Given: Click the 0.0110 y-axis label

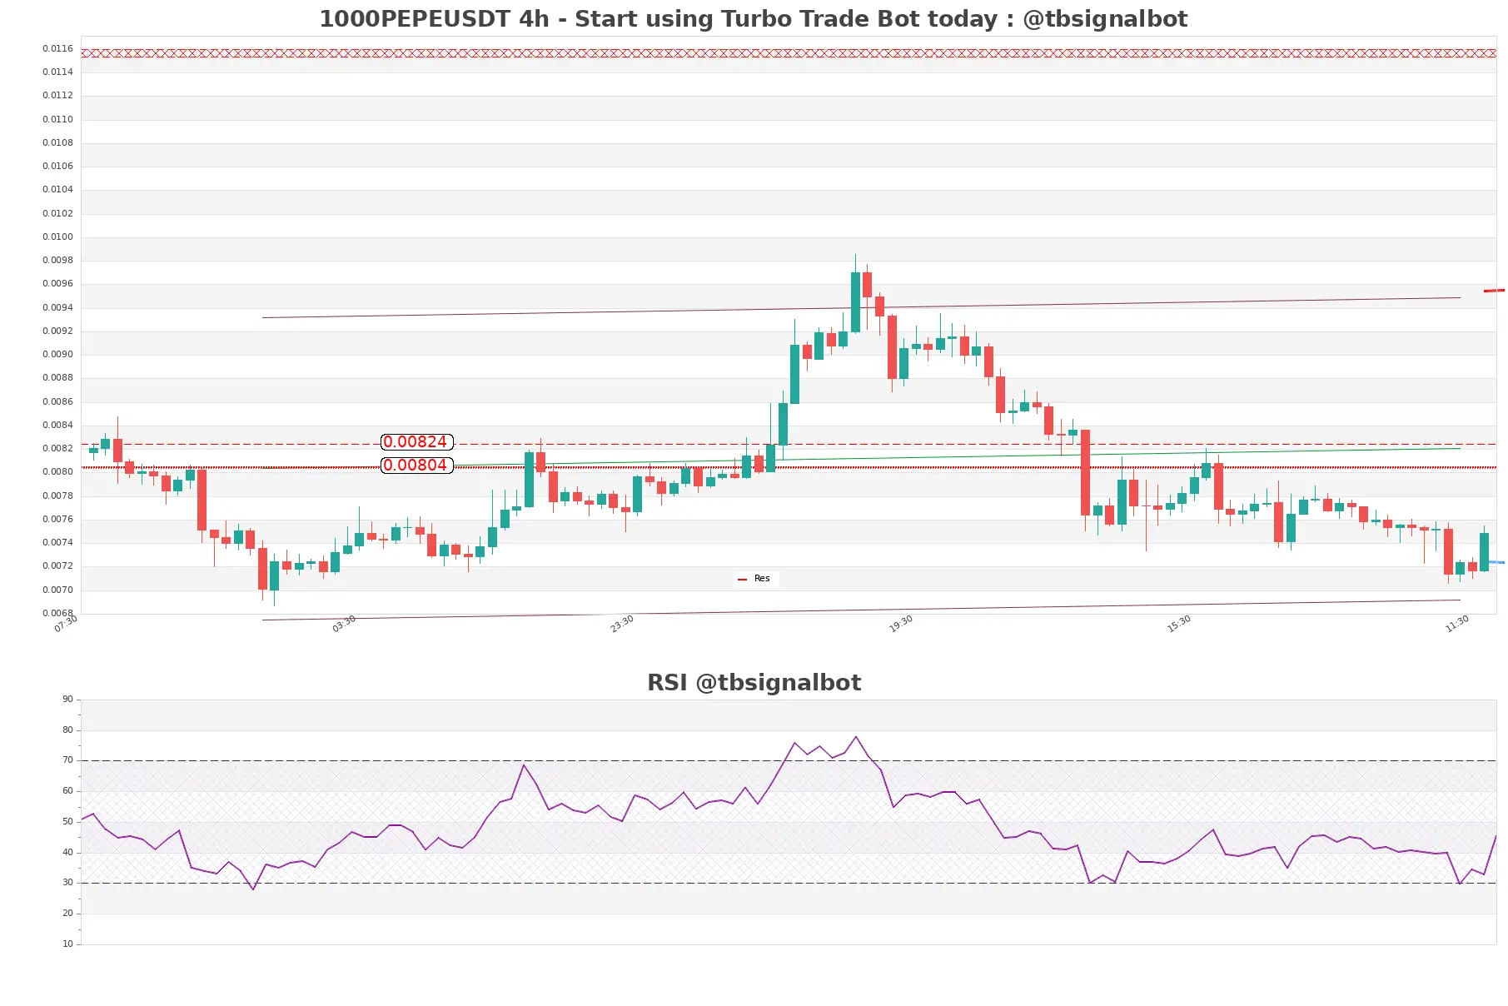Looking at the screenshot, I should (57, 119).
